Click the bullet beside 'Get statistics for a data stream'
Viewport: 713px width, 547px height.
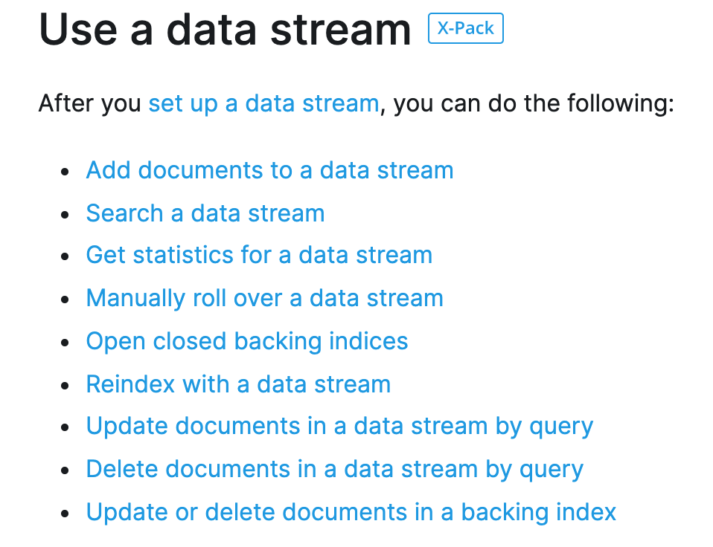(65, 256)
